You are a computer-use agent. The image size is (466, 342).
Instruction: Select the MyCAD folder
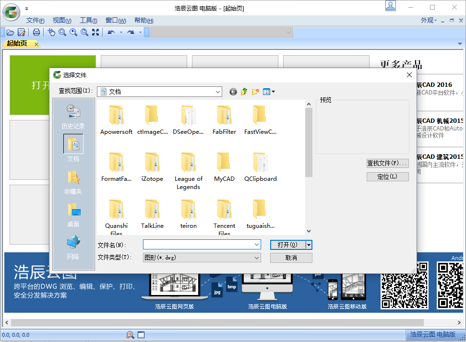(225, 167)
